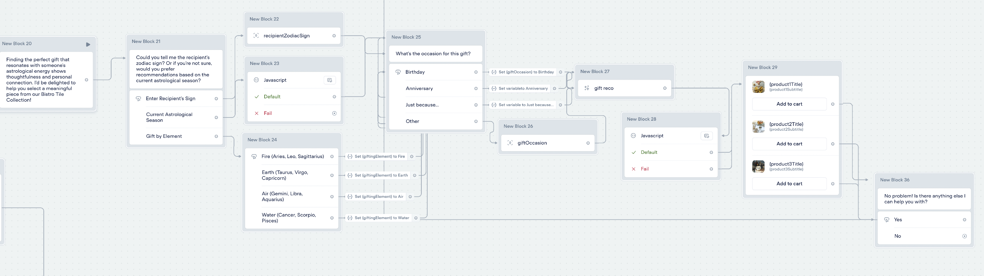The image size is (984, 276).
Task: Open the script editor icon next to Javascript in Block 23
Action: [329, 80]
